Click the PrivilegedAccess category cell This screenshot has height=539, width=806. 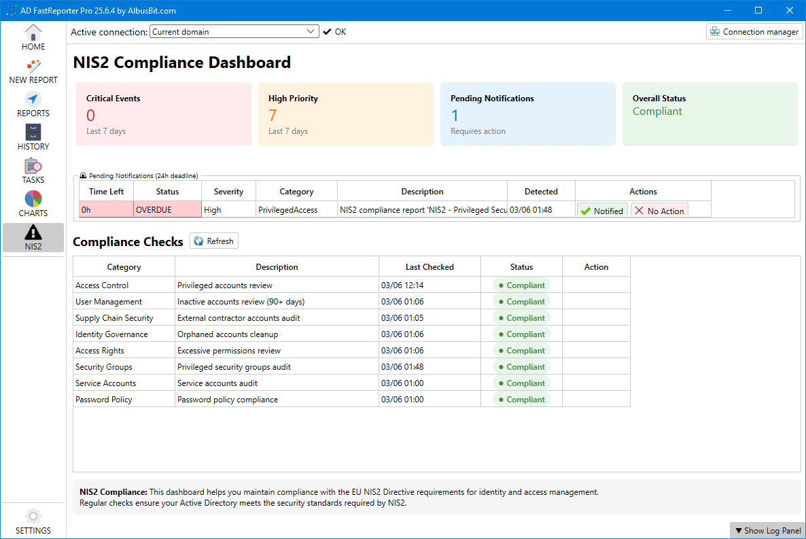point(296,209)
